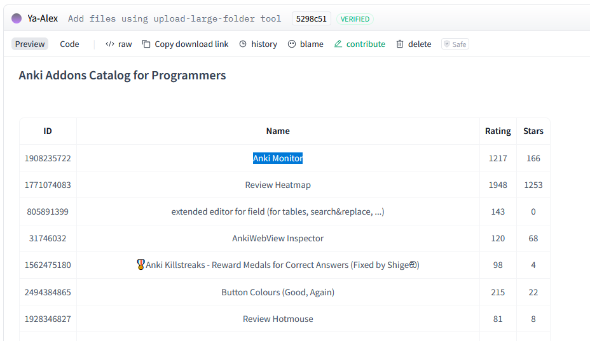Click the rating value 215
The height and width of the screenshot is (341, 590).
pyautogui.click(x=498, y=292)
